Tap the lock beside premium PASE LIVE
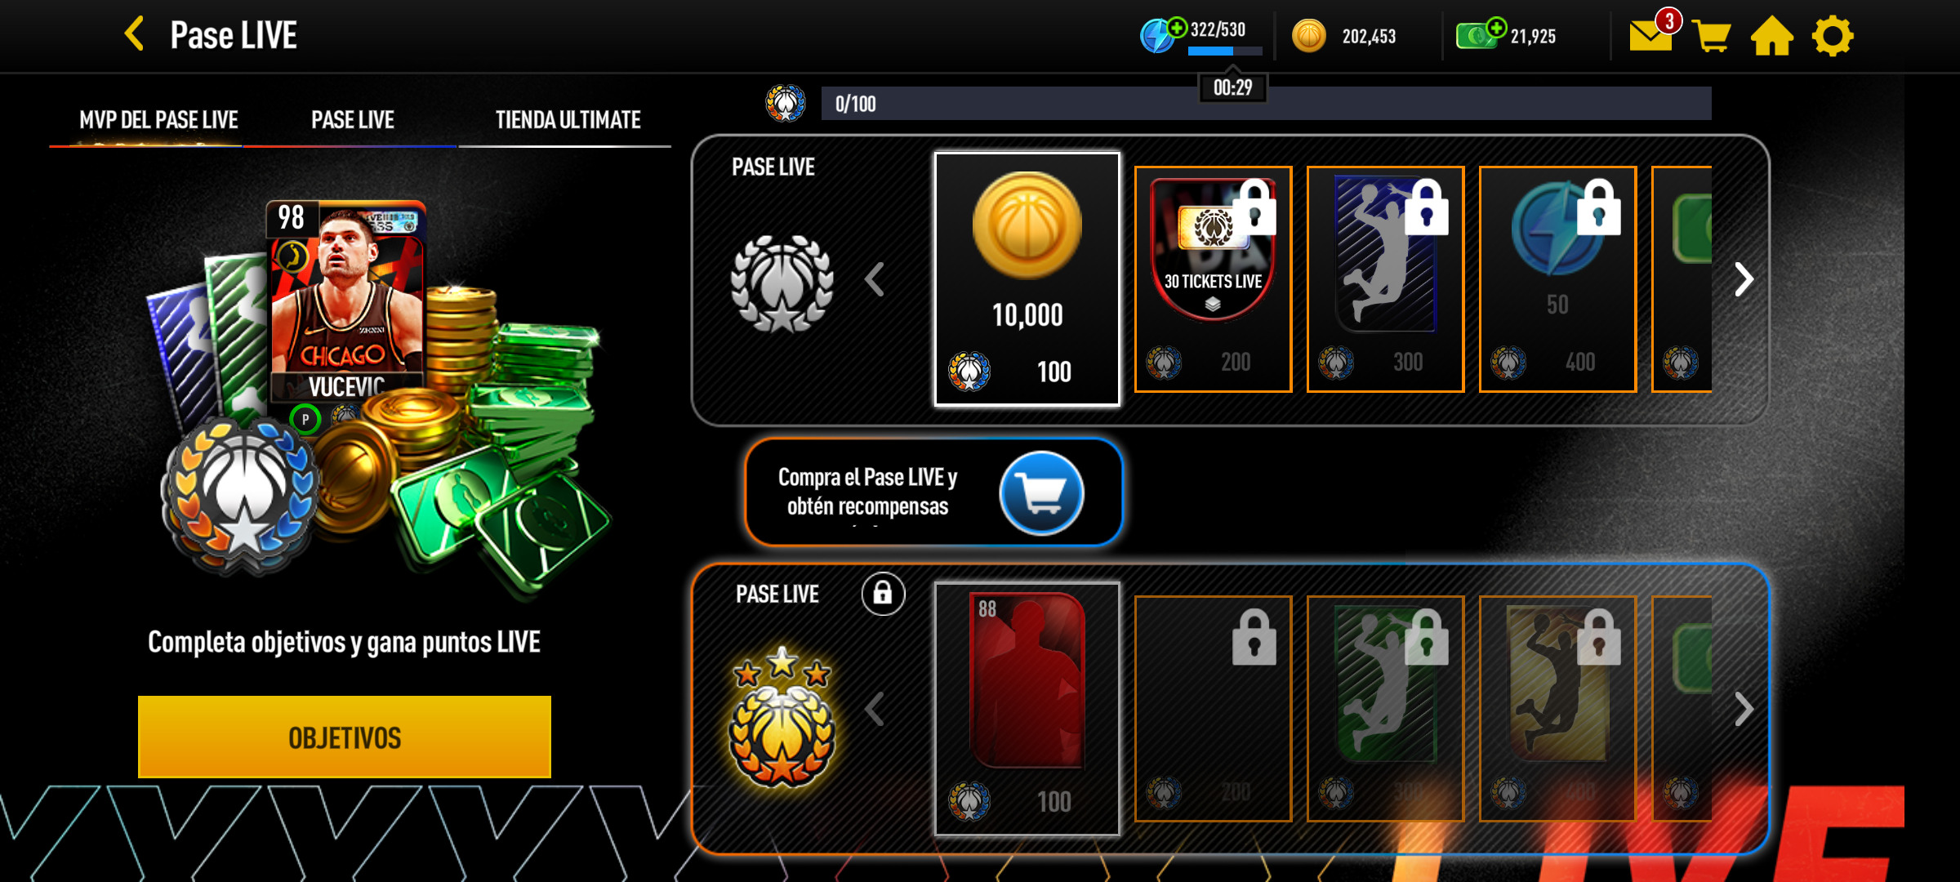1960x882 pixels. [883, 593]
